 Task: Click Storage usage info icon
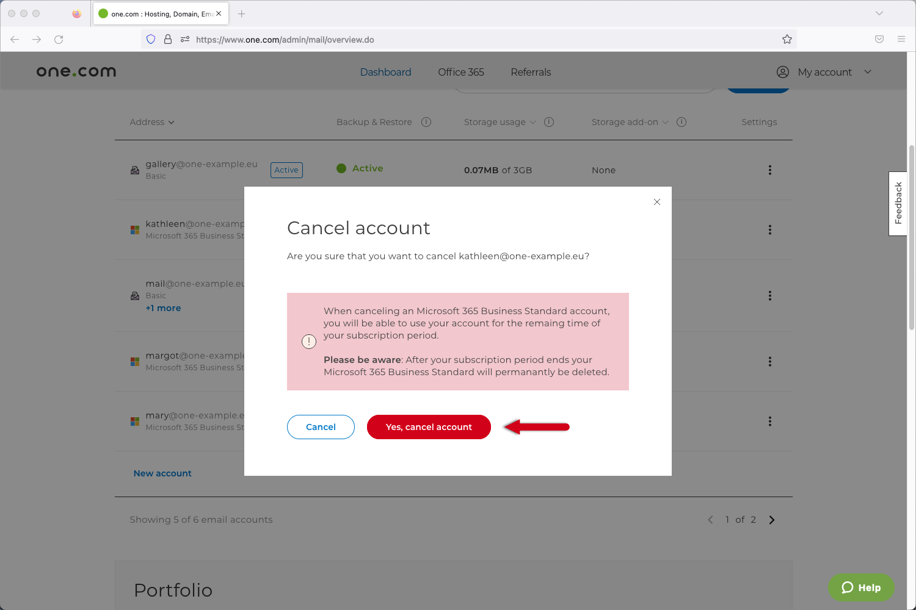tap(549, 122)
